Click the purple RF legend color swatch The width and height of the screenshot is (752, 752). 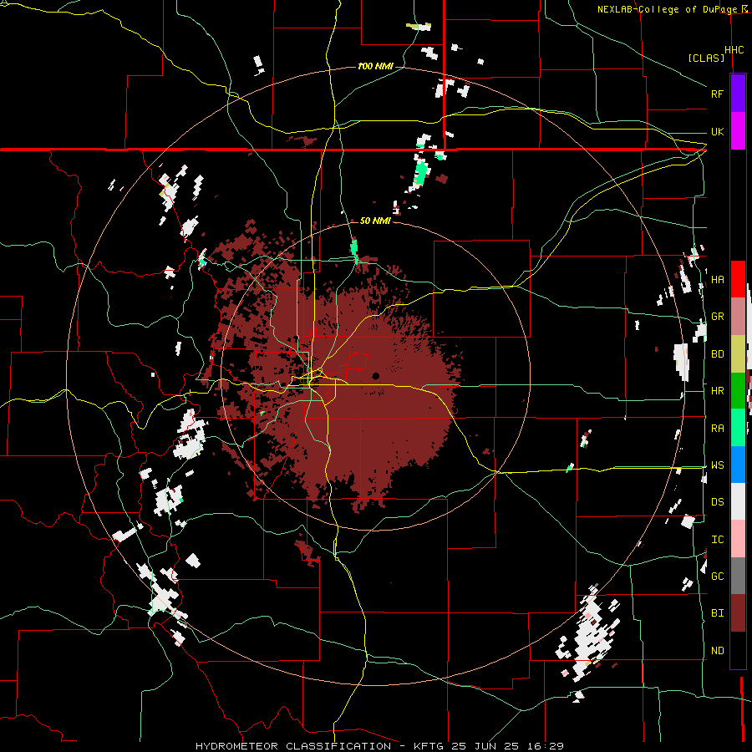(x=738, y=93)
